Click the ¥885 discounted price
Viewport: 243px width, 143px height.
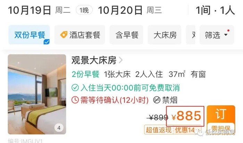(186, 116)
